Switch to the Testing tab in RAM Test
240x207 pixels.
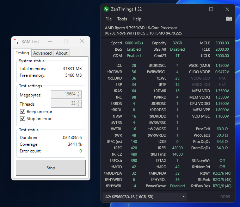tap(22, 53)
